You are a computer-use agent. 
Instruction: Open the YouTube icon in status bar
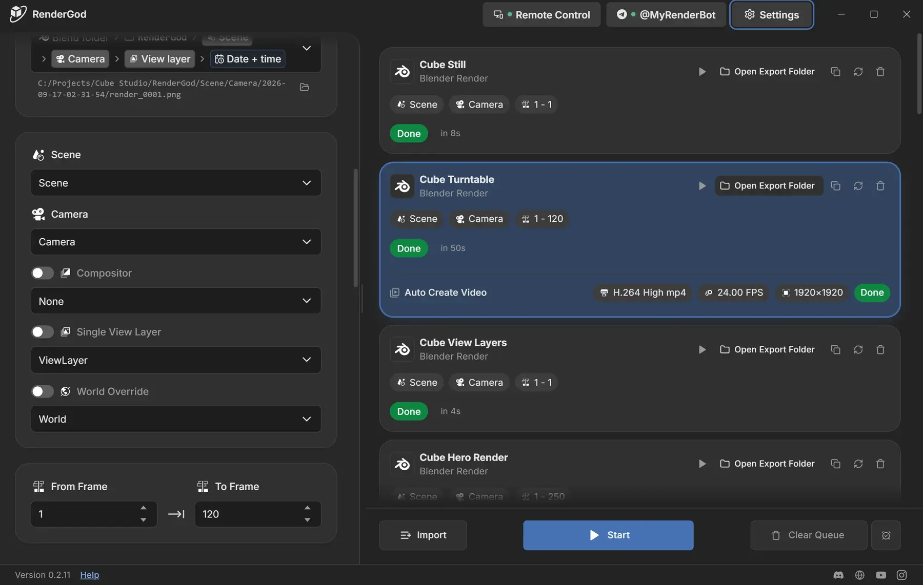tap(881, 575)
